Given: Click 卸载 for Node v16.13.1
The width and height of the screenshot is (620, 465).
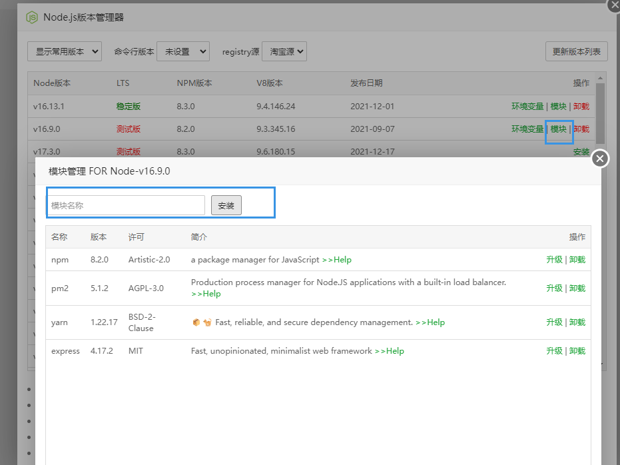Looking at the screenshot, I should point(581,107).
